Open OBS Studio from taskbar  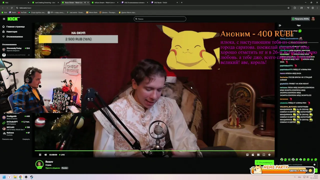(26, 177)
